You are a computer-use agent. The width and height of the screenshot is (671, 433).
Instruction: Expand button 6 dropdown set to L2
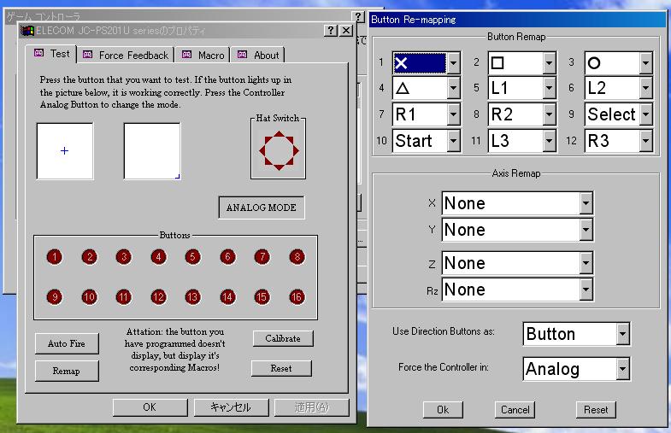pos(619,88)
